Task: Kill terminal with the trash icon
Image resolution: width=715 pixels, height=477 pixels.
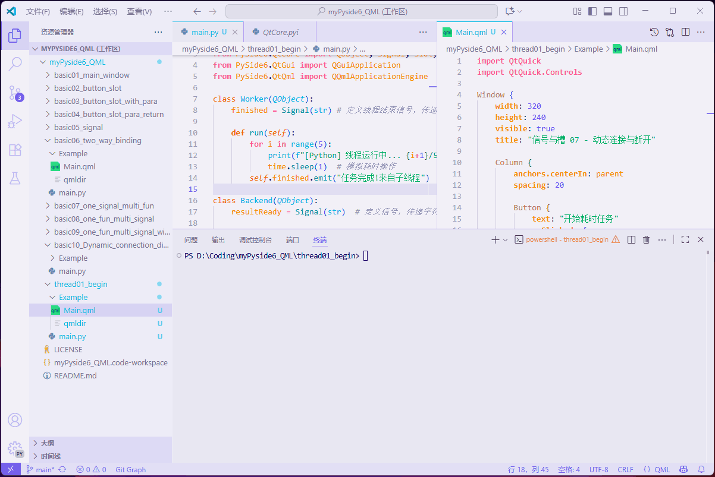Action: (x=647, y=239)
